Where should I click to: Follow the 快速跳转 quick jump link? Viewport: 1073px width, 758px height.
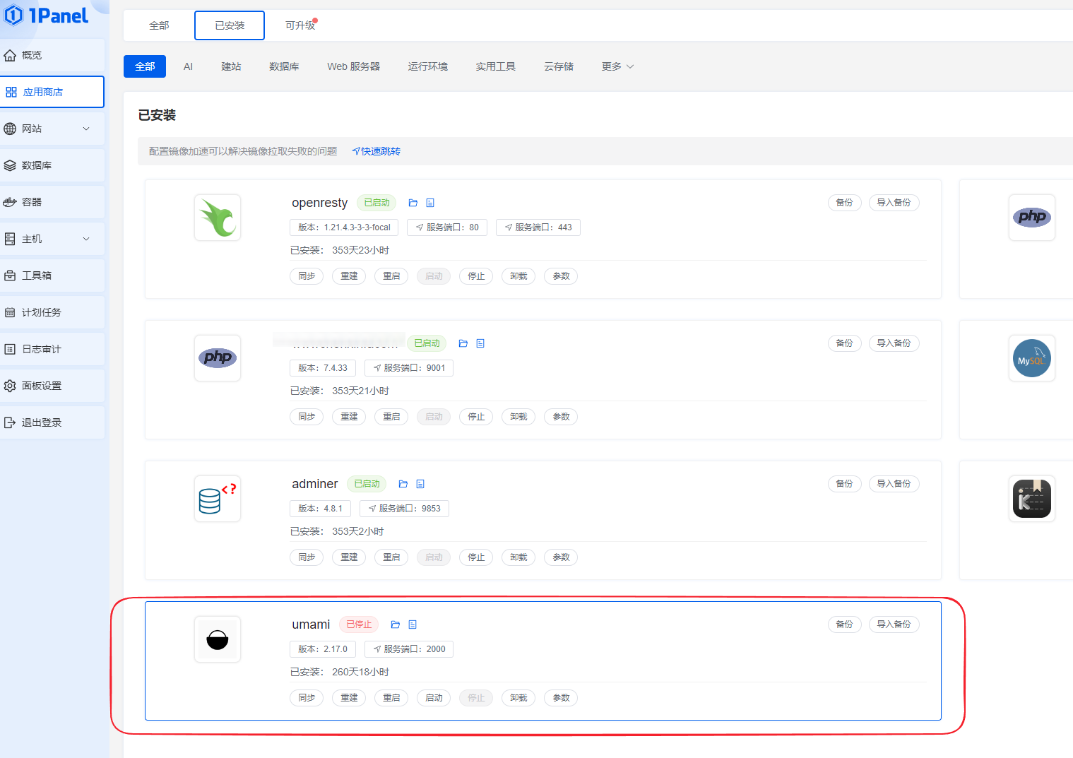pos(377,151)
